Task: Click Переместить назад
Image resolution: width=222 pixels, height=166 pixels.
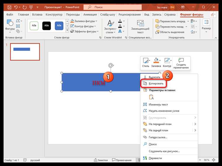Action: 170,27
